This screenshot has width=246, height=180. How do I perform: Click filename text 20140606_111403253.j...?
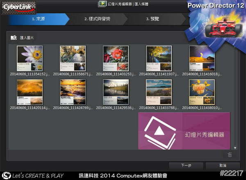click(116, 74)
